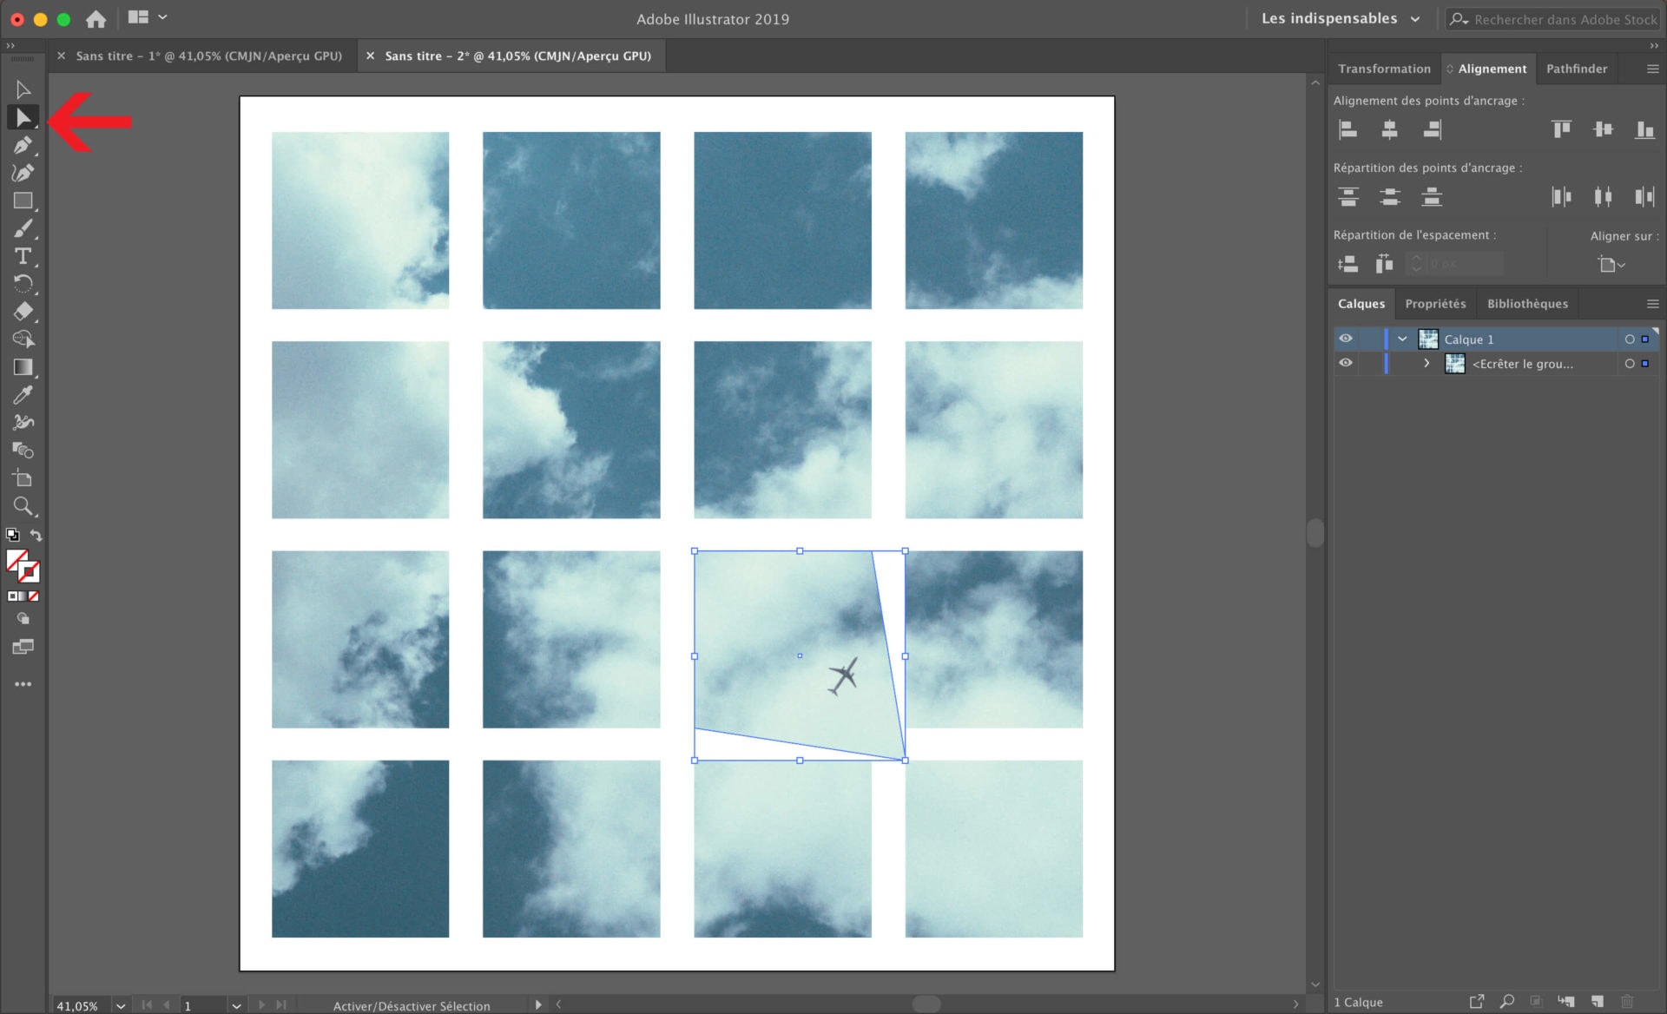Click the Eraser tool
Screen dimensions: 1667x1014
[x=23, y=312]
